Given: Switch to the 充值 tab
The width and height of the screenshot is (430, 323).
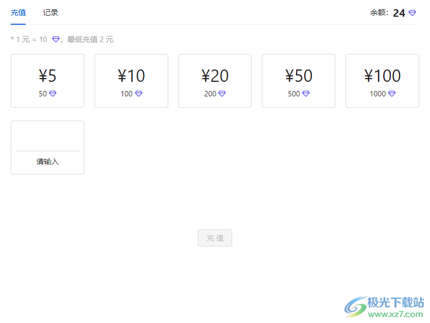Looking at the screenshot, I should [x=18, y=12].
